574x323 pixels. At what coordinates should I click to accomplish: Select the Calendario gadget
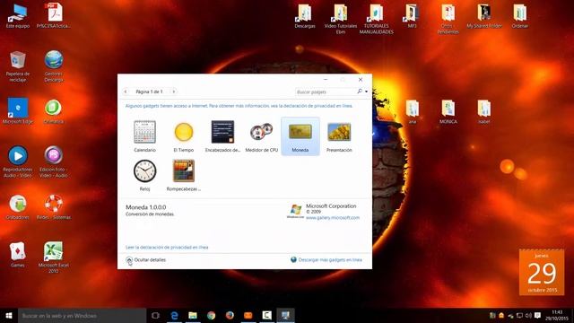coord(144,135)
